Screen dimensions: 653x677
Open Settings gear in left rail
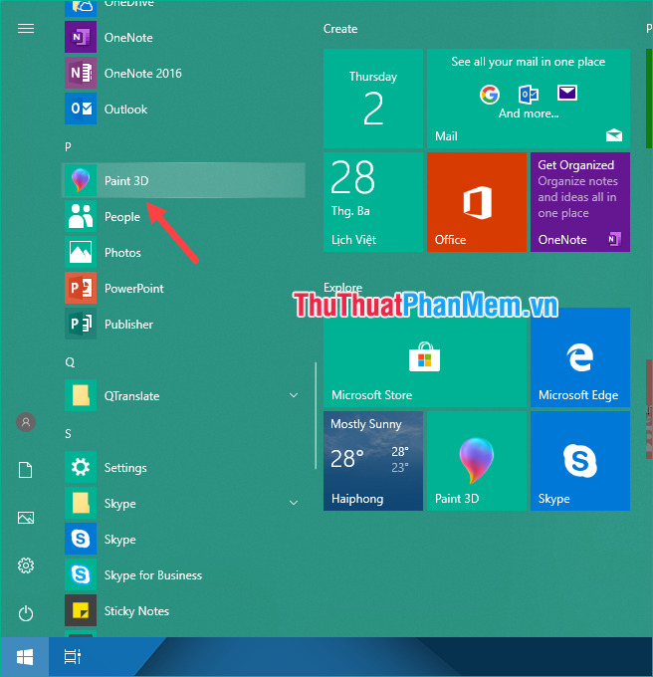click(26, 565)
